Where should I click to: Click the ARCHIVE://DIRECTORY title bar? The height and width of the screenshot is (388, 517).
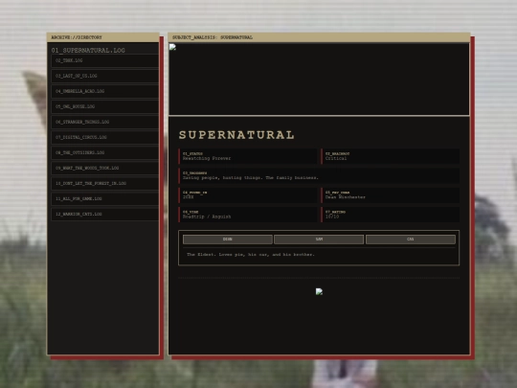tap(102, 37)
